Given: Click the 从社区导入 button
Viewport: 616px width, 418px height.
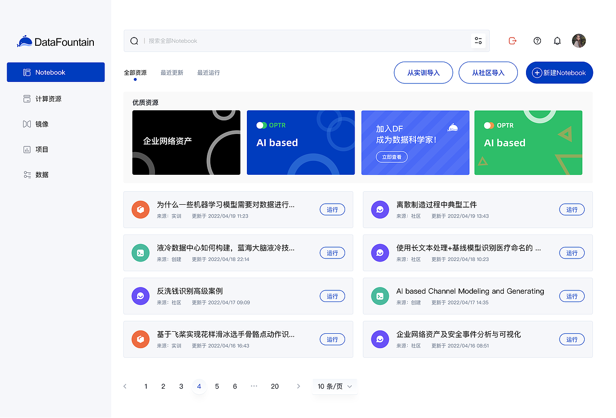Looking at the screenshot, I should pyautogui.click(x=488, y=72).
